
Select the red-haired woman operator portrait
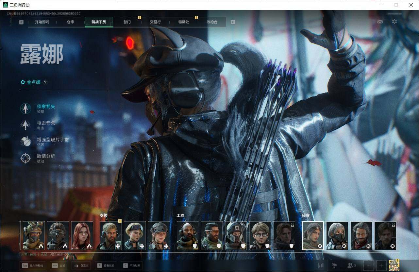[82, 236]
